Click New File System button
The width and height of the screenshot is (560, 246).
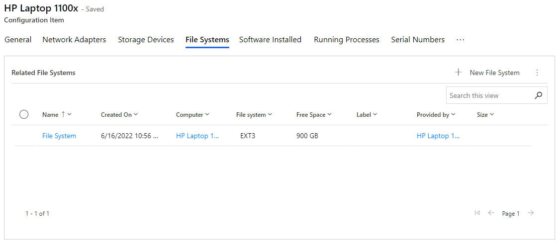pyautogui.click(x=487, y=73)
